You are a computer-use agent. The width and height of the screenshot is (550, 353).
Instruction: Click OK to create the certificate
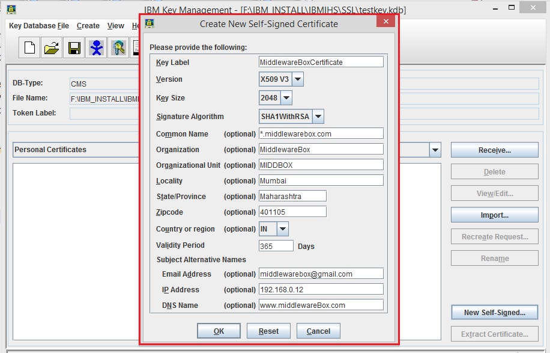click(219, 331)
